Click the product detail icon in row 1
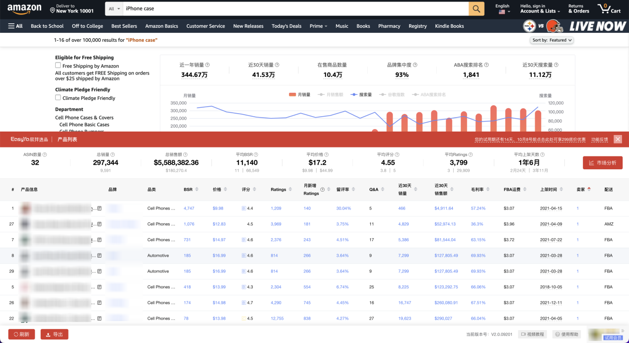The image size is (629, 343). [x=99, y=208]
